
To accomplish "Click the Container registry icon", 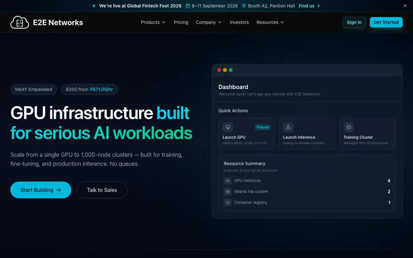I will coord(228,202).
